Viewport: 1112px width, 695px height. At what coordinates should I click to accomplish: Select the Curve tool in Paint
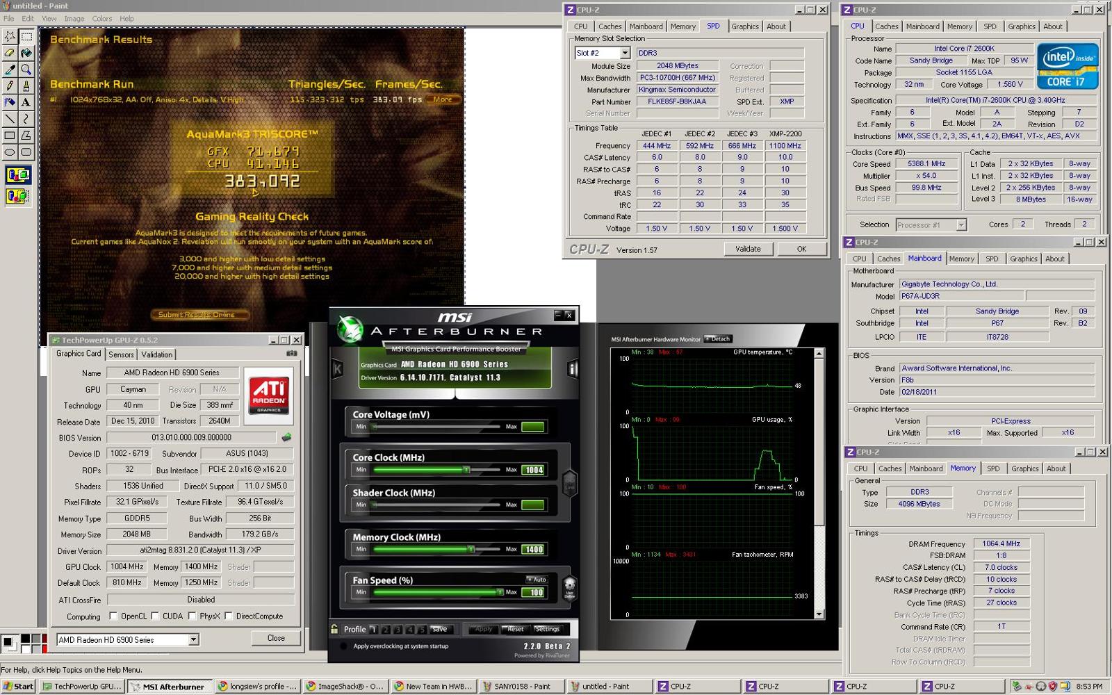coord(26,119)
